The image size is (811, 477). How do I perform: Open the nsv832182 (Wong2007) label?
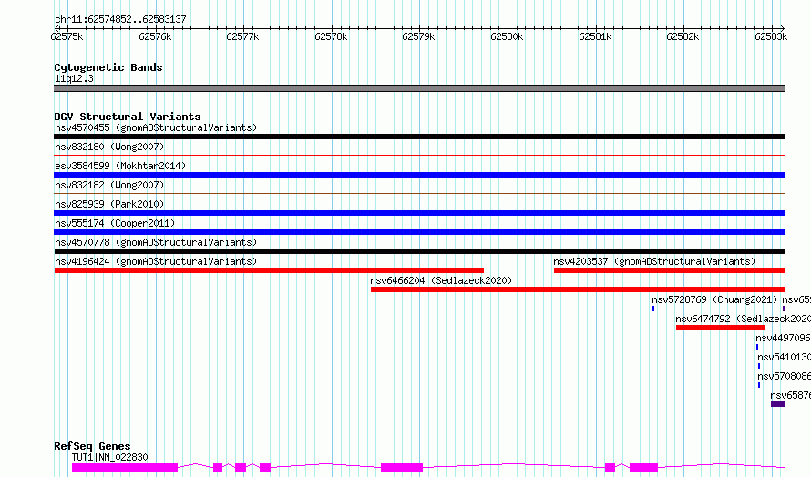pyautogui.click(x=109, y=185)
